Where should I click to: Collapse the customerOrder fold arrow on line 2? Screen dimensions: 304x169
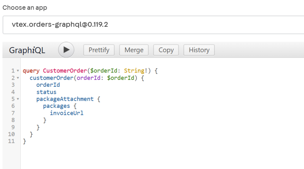[x=18, y=78]
